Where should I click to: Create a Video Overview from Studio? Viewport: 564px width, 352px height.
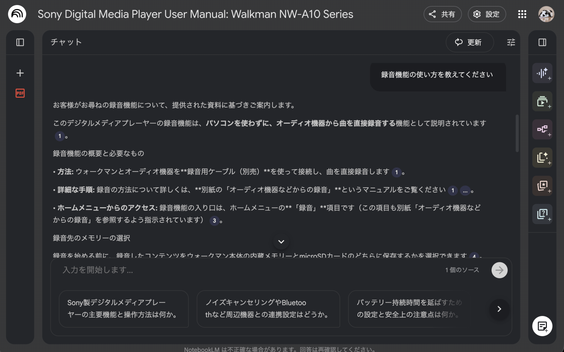542,101
